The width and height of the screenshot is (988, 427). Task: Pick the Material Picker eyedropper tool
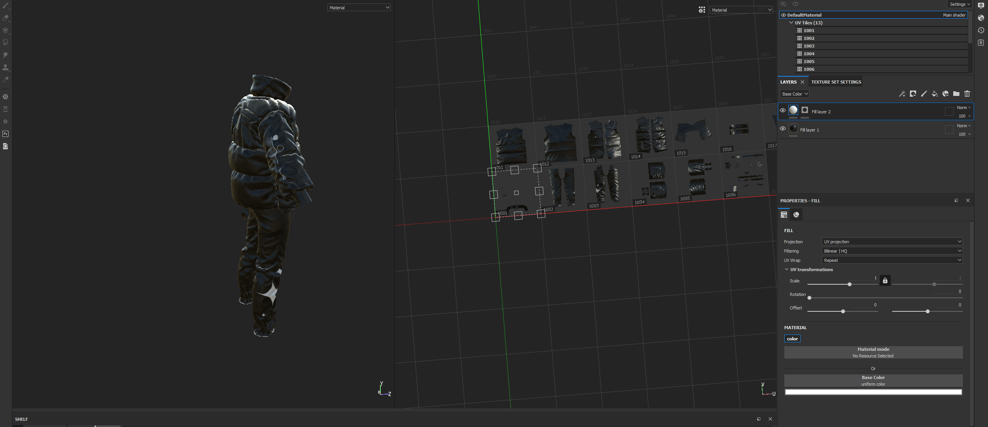5,80
